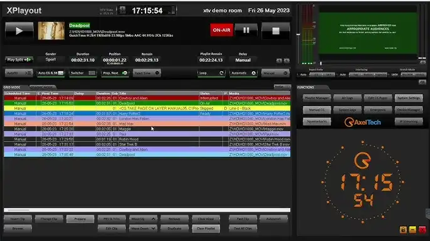Open Playlist Manager

317,98
